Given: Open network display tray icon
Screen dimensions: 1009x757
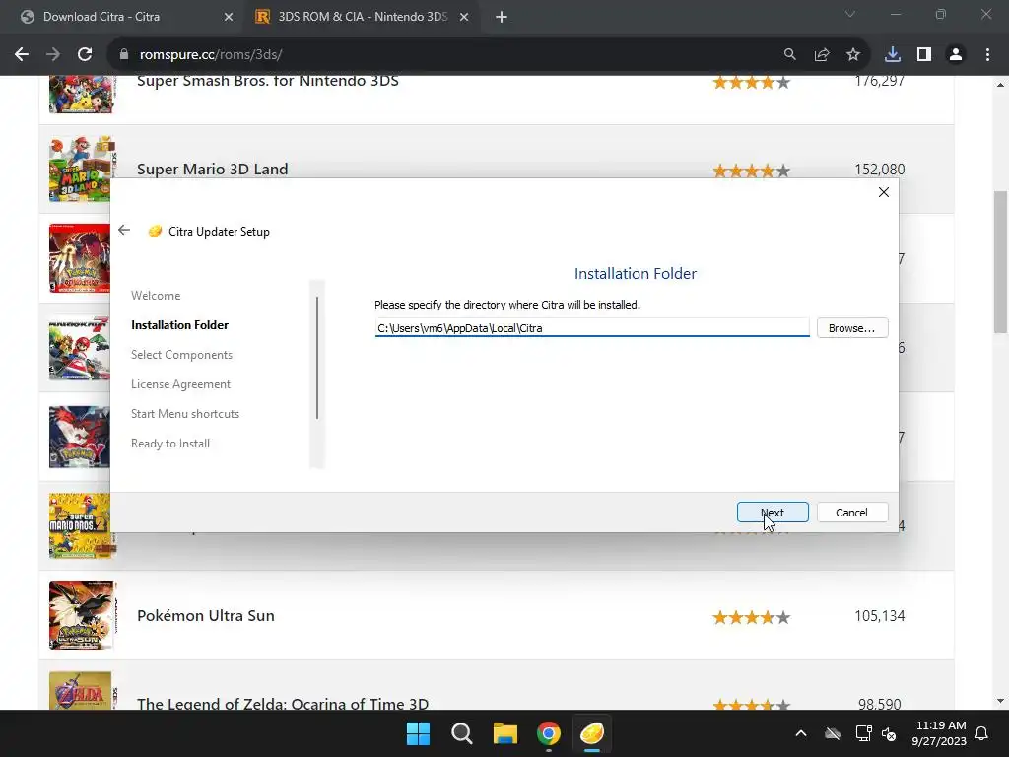Looking at the screenshot, I should [x=863, y=733].
